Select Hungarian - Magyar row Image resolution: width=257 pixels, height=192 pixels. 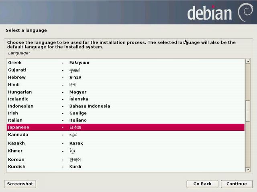click(x=126, y=92)
